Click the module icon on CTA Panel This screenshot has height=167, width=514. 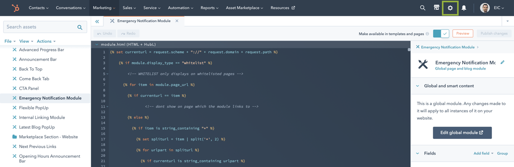(x=15, y=88)
